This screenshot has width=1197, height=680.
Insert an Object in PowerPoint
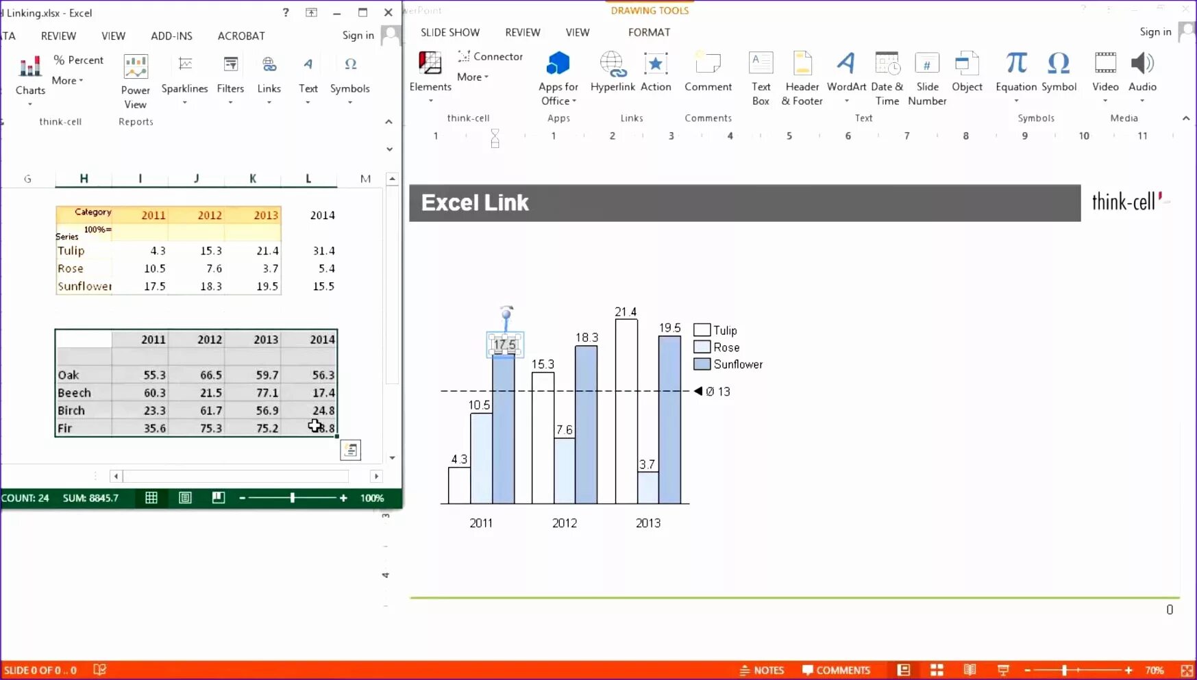pos(967,72)
